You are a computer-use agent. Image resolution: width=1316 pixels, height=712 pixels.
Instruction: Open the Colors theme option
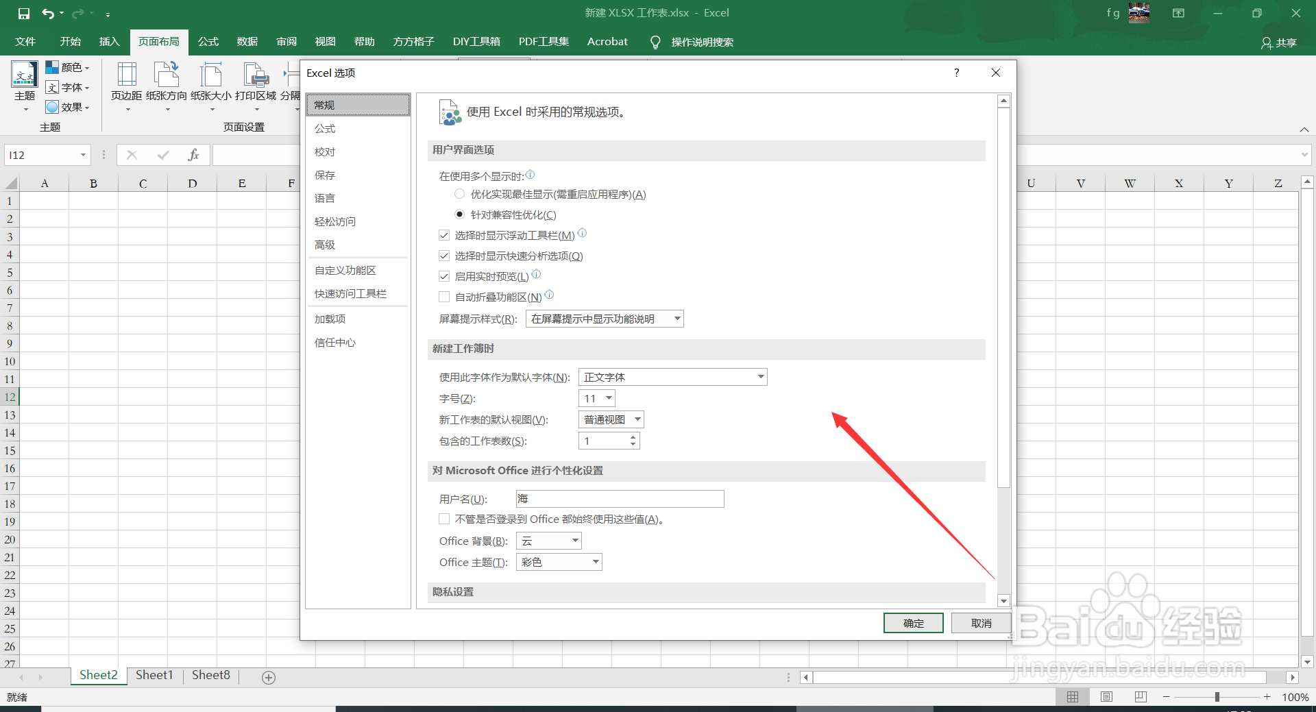[67, 67]
